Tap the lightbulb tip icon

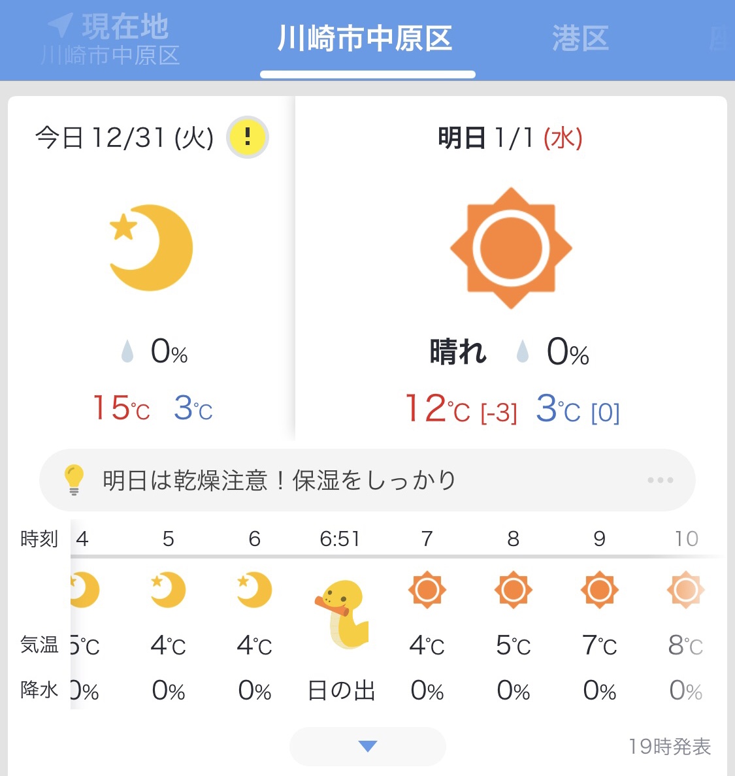click(74, 480)
